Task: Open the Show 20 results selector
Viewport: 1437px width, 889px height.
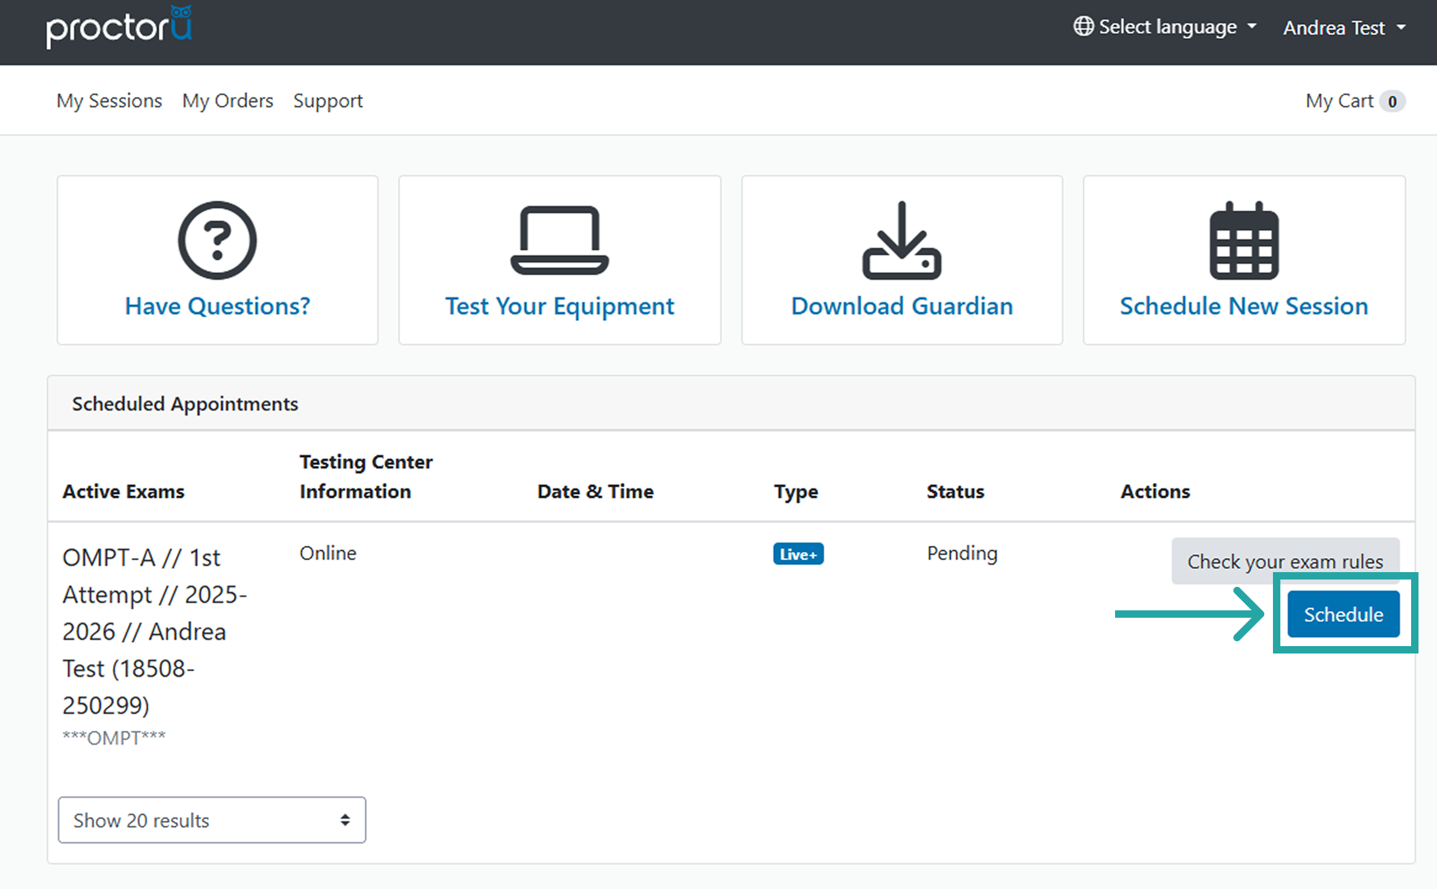Action: [x=211, y=820]
